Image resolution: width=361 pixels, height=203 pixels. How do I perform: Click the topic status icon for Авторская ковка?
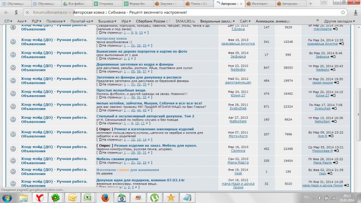[x=13, y=42]
